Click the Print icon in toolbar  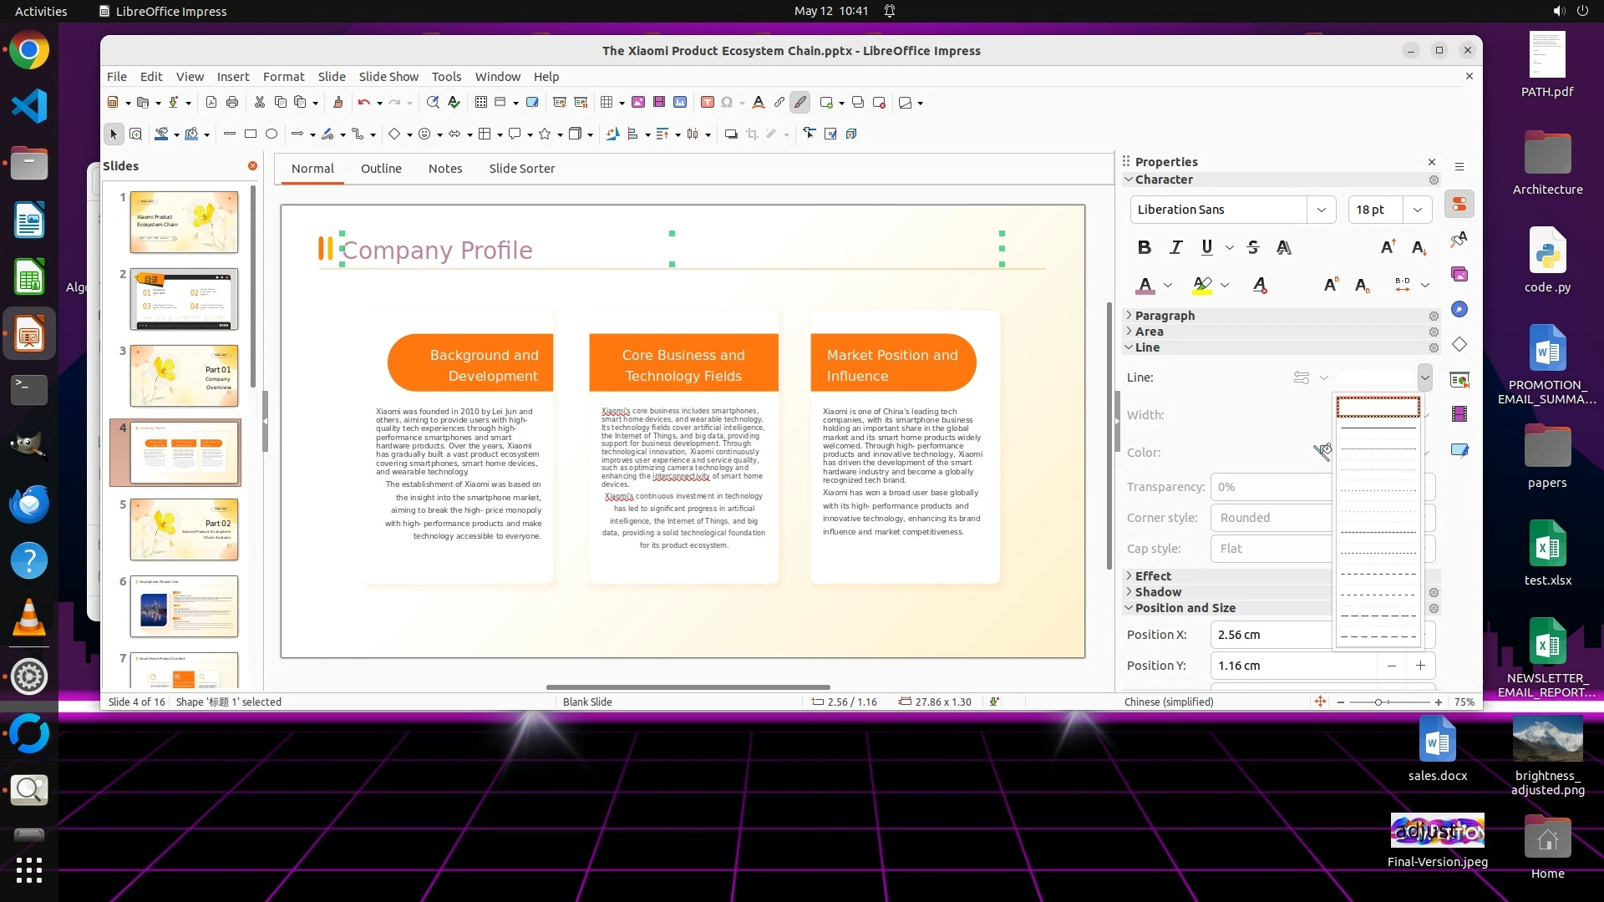(232, 102)
